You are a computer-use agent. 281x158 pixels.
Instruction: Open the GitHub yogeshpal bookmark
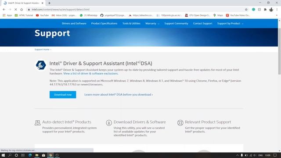pos(113,15)
